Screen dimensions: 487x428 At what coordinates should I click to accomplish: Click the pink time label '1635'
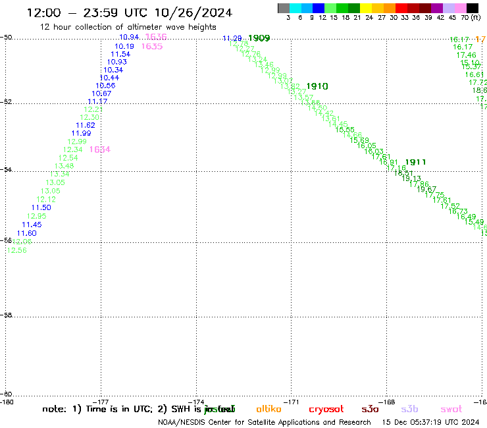(152, 46)
